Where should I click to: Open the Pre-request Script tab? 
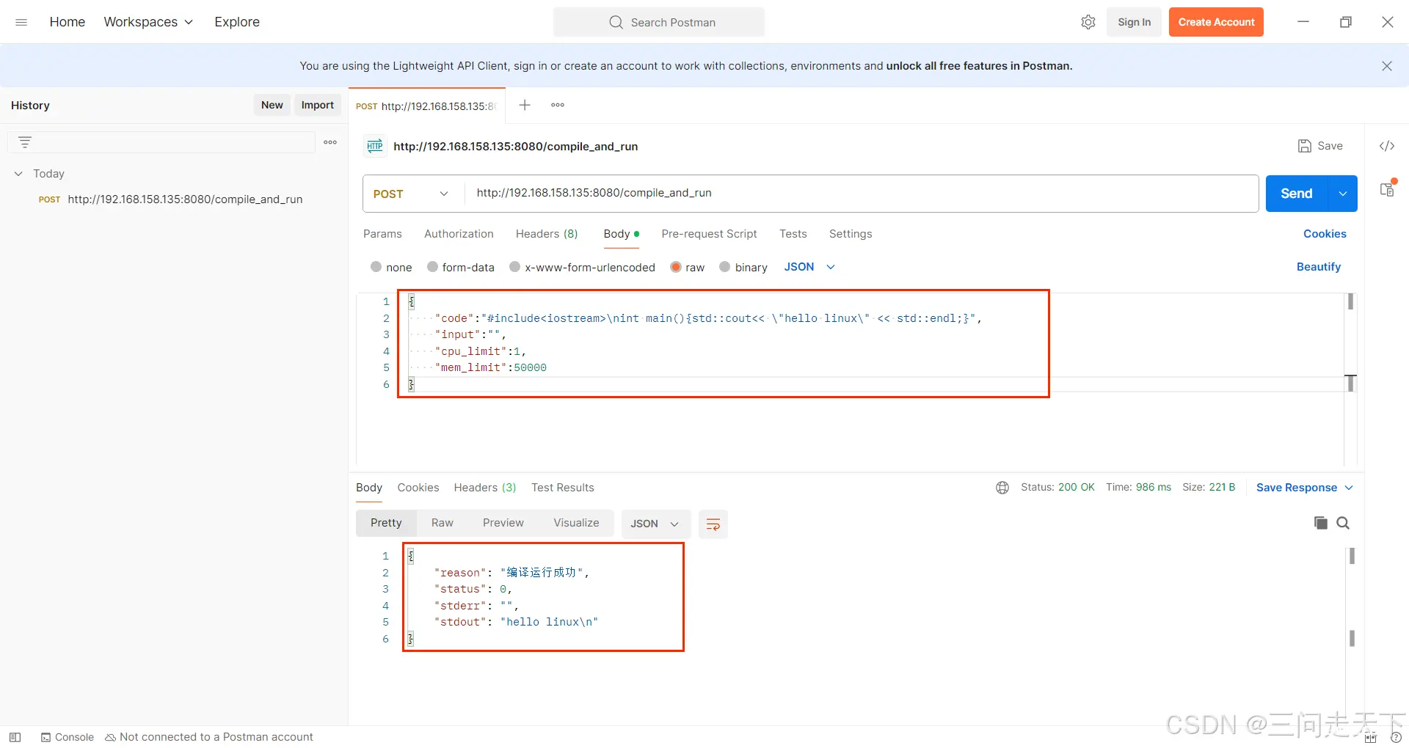click(709, 234)
